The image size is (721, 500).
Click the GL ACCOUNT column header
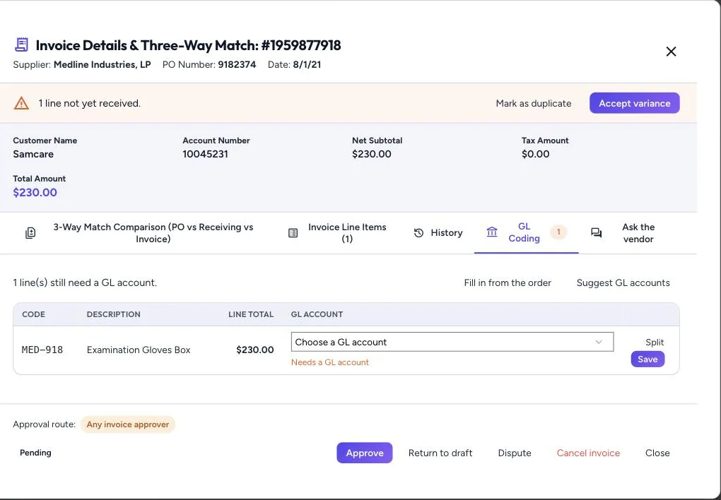pyautogui.click(x=317, y=314)
